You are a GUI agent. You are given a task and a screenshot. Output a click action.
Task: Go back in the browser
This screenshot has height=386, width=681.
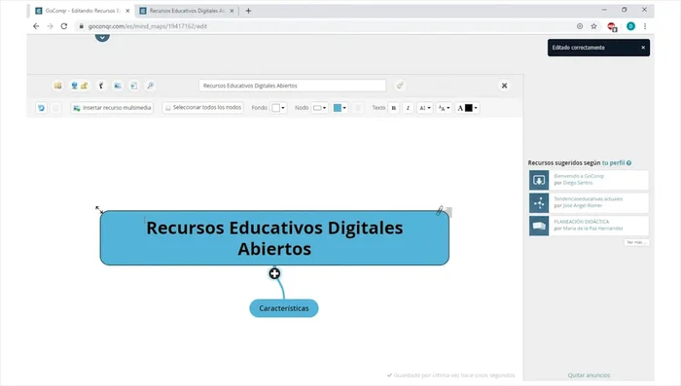tap(36, 26)
